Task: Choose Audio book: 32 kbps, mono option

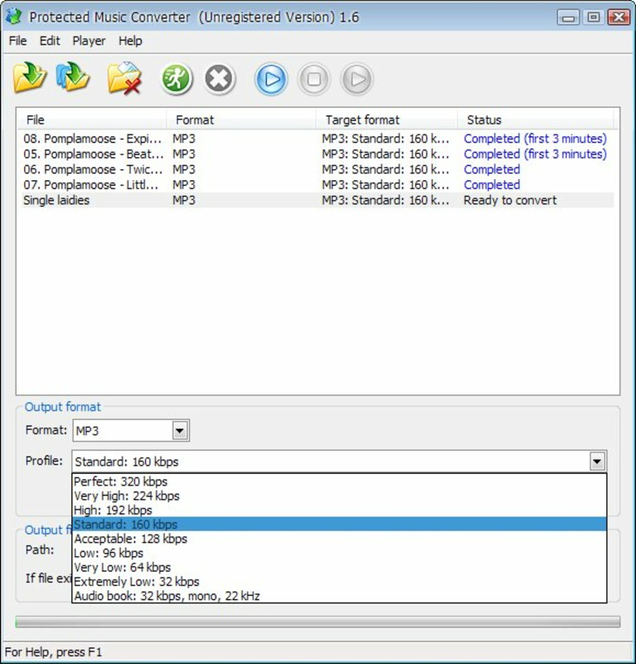Action: coord(339,596)
